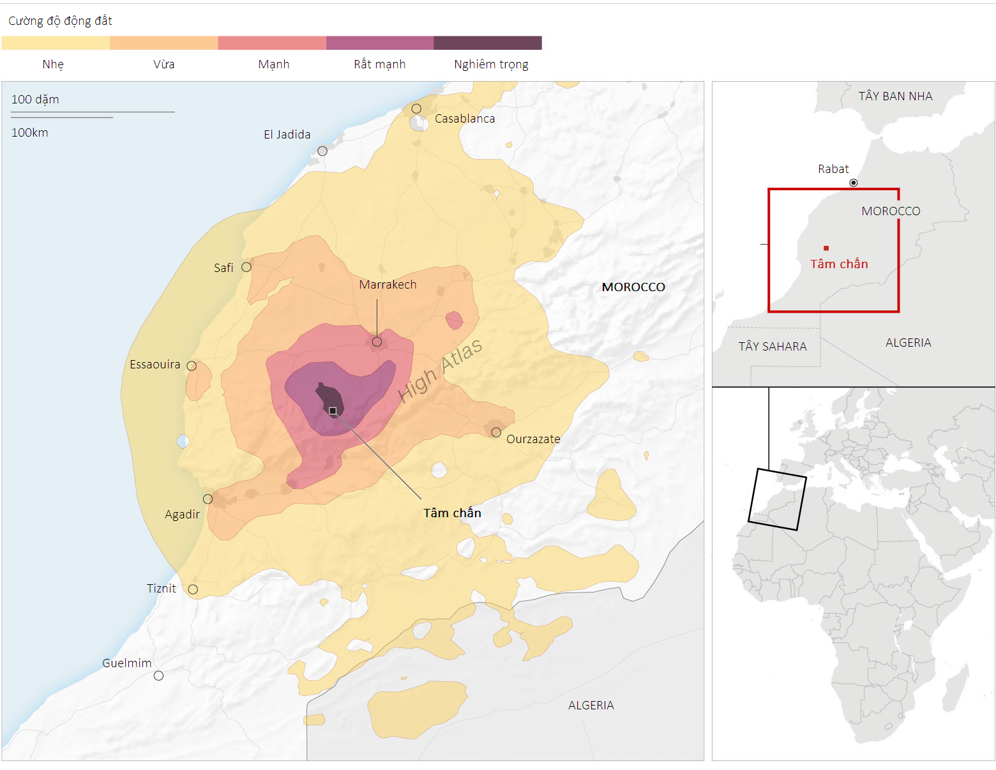Click the red epicenter dot on inset map
996x770 pixels.
click(x=826, y=248)
